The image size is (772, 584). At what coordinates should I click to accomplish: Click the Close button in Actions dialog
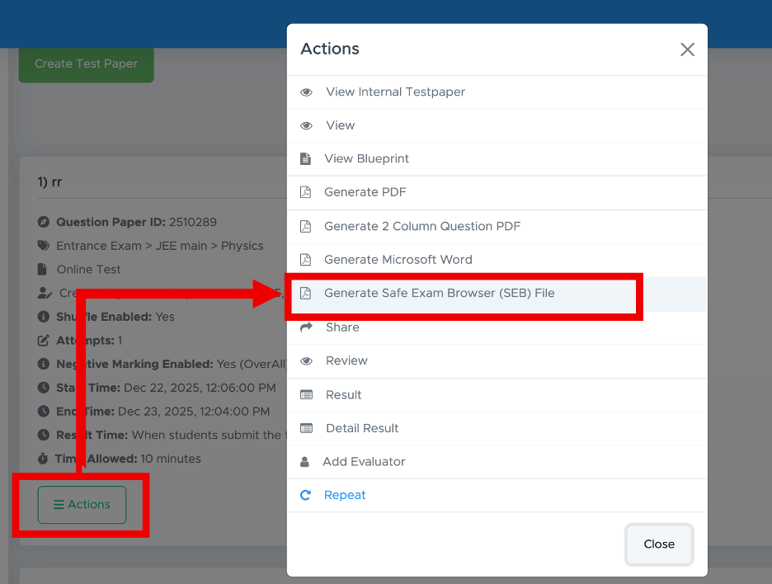[x=659, y=544]
